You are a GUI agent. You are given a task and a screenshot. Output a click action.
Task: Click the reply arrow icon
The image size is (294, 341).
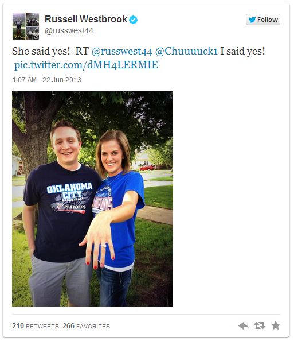point(244,325)
